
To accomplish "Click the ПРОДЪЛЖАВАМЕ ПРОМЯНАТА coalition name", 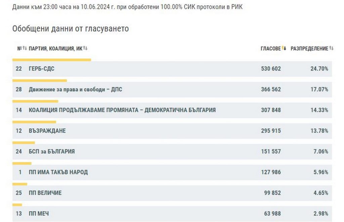I will coord(122,110).
